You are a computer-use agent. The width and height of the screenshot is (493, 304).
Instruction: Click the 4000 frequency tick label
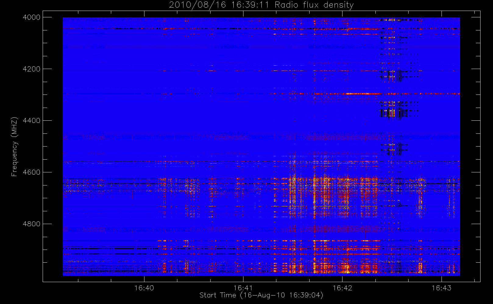tap(32, 17)
